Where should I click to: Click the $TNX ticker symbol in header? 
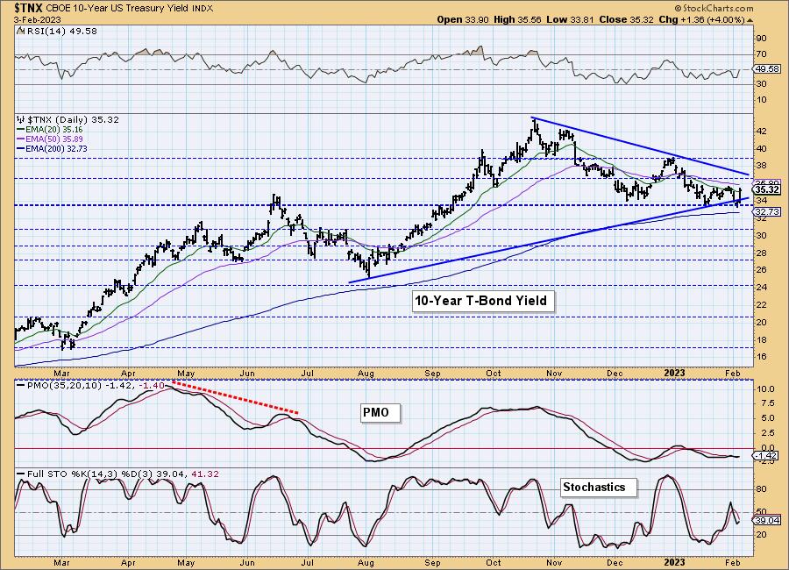[30, 8]
